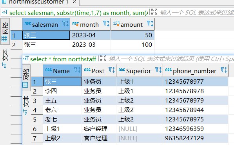This screenshot has width=234, height=145.
Task: Select the cell '2023-03' in month column
Action: pos(91,44)
